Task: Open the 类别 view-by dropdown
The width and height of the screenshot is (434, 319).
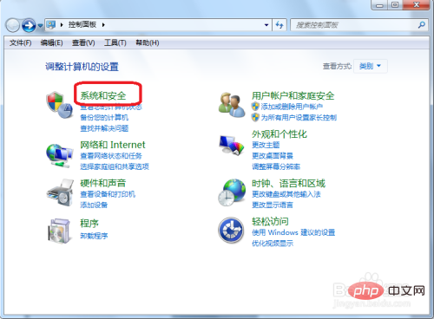Action: pyautogui.click(x=371, y=66)
